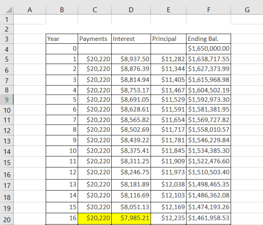Select ending balance $1,461,958.53
This screenshot has width=263, height=225.
209,218
